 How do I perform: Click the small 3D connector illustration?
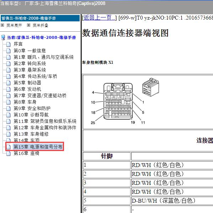click(150, 87)
